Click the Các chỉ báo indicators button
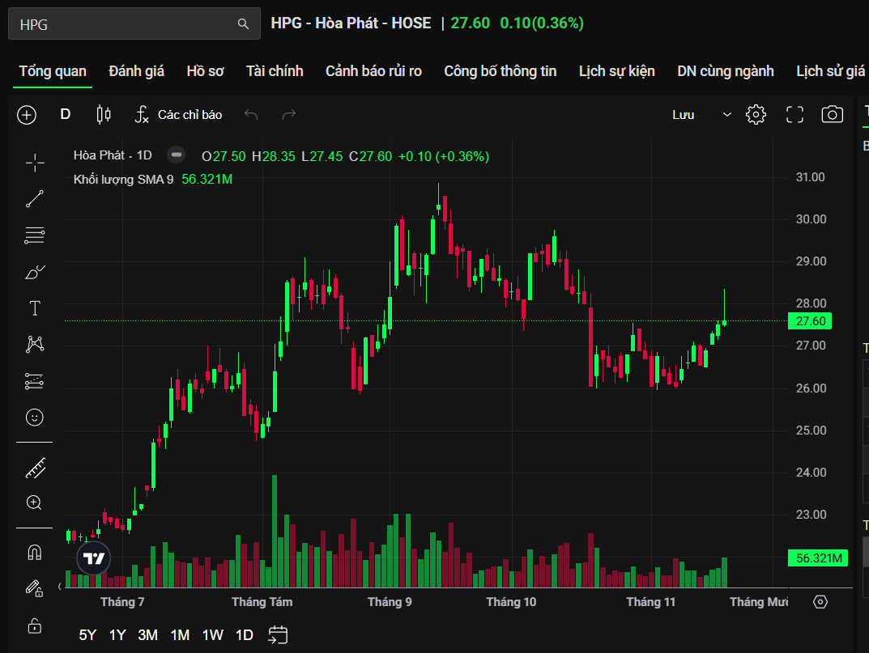Viewport: 869px width, 653px height. pyautogui.click(x=178, y=115)
